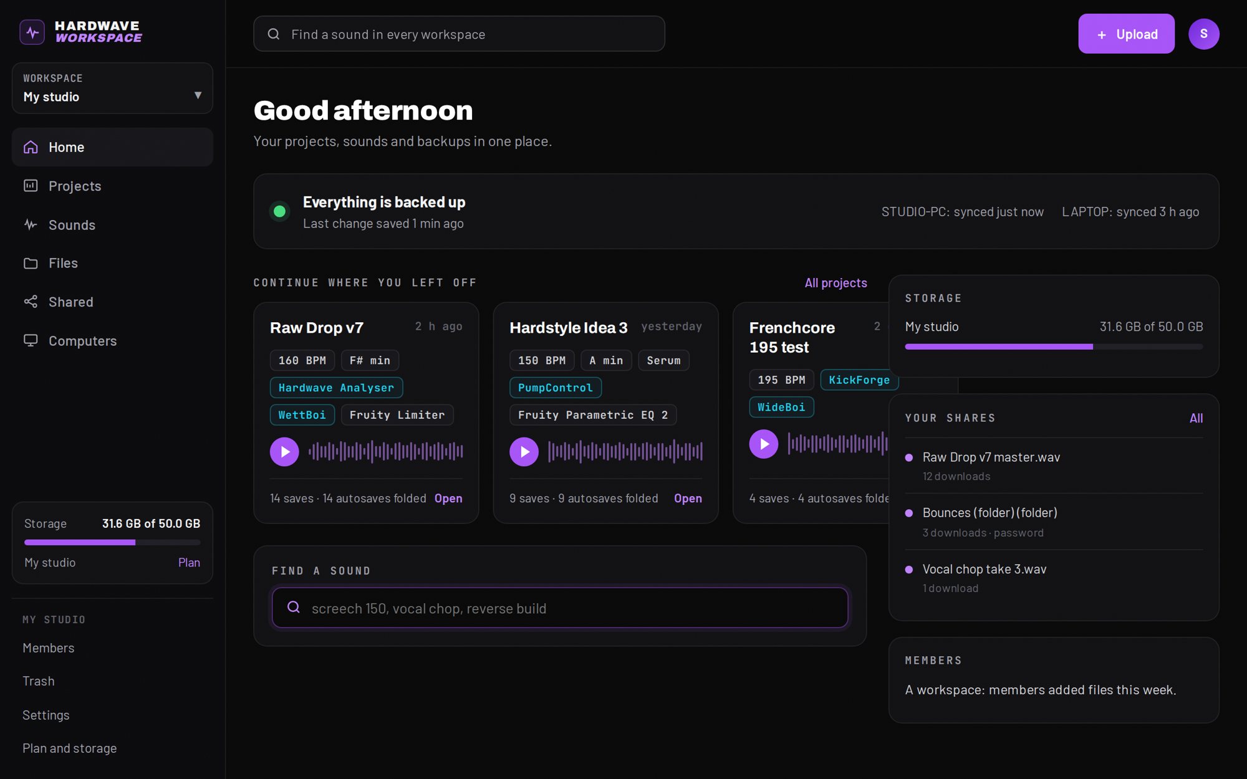Open Members in My Studio section

(x=48, y=648)
